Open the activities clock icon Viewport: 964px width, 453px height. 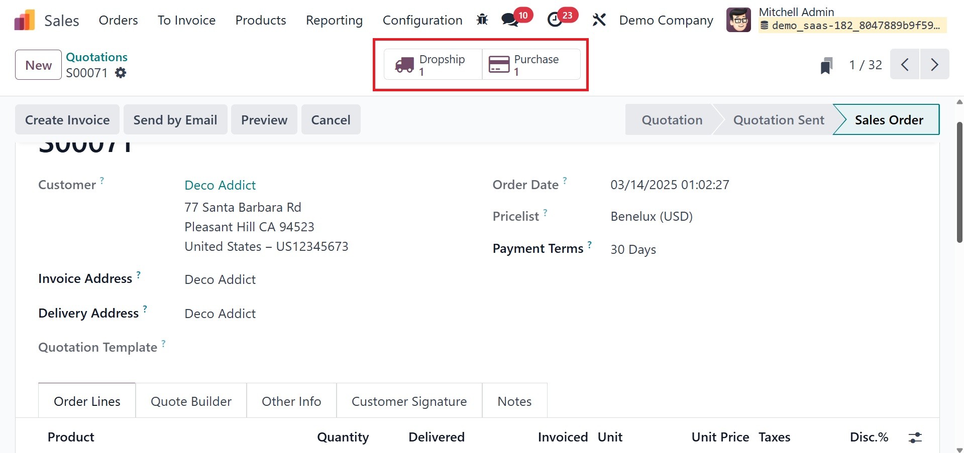point(555,20)
